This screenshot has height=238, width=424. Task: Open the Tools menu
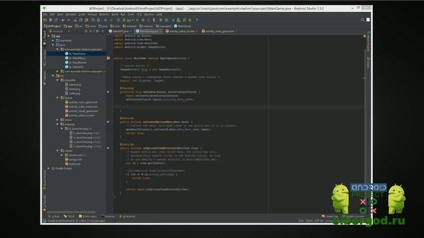(131, 15)
